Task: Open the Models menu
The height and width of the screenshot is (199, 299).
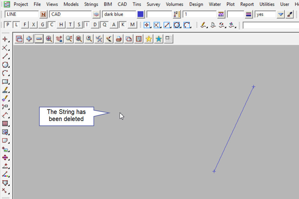Action: [71, 4]
